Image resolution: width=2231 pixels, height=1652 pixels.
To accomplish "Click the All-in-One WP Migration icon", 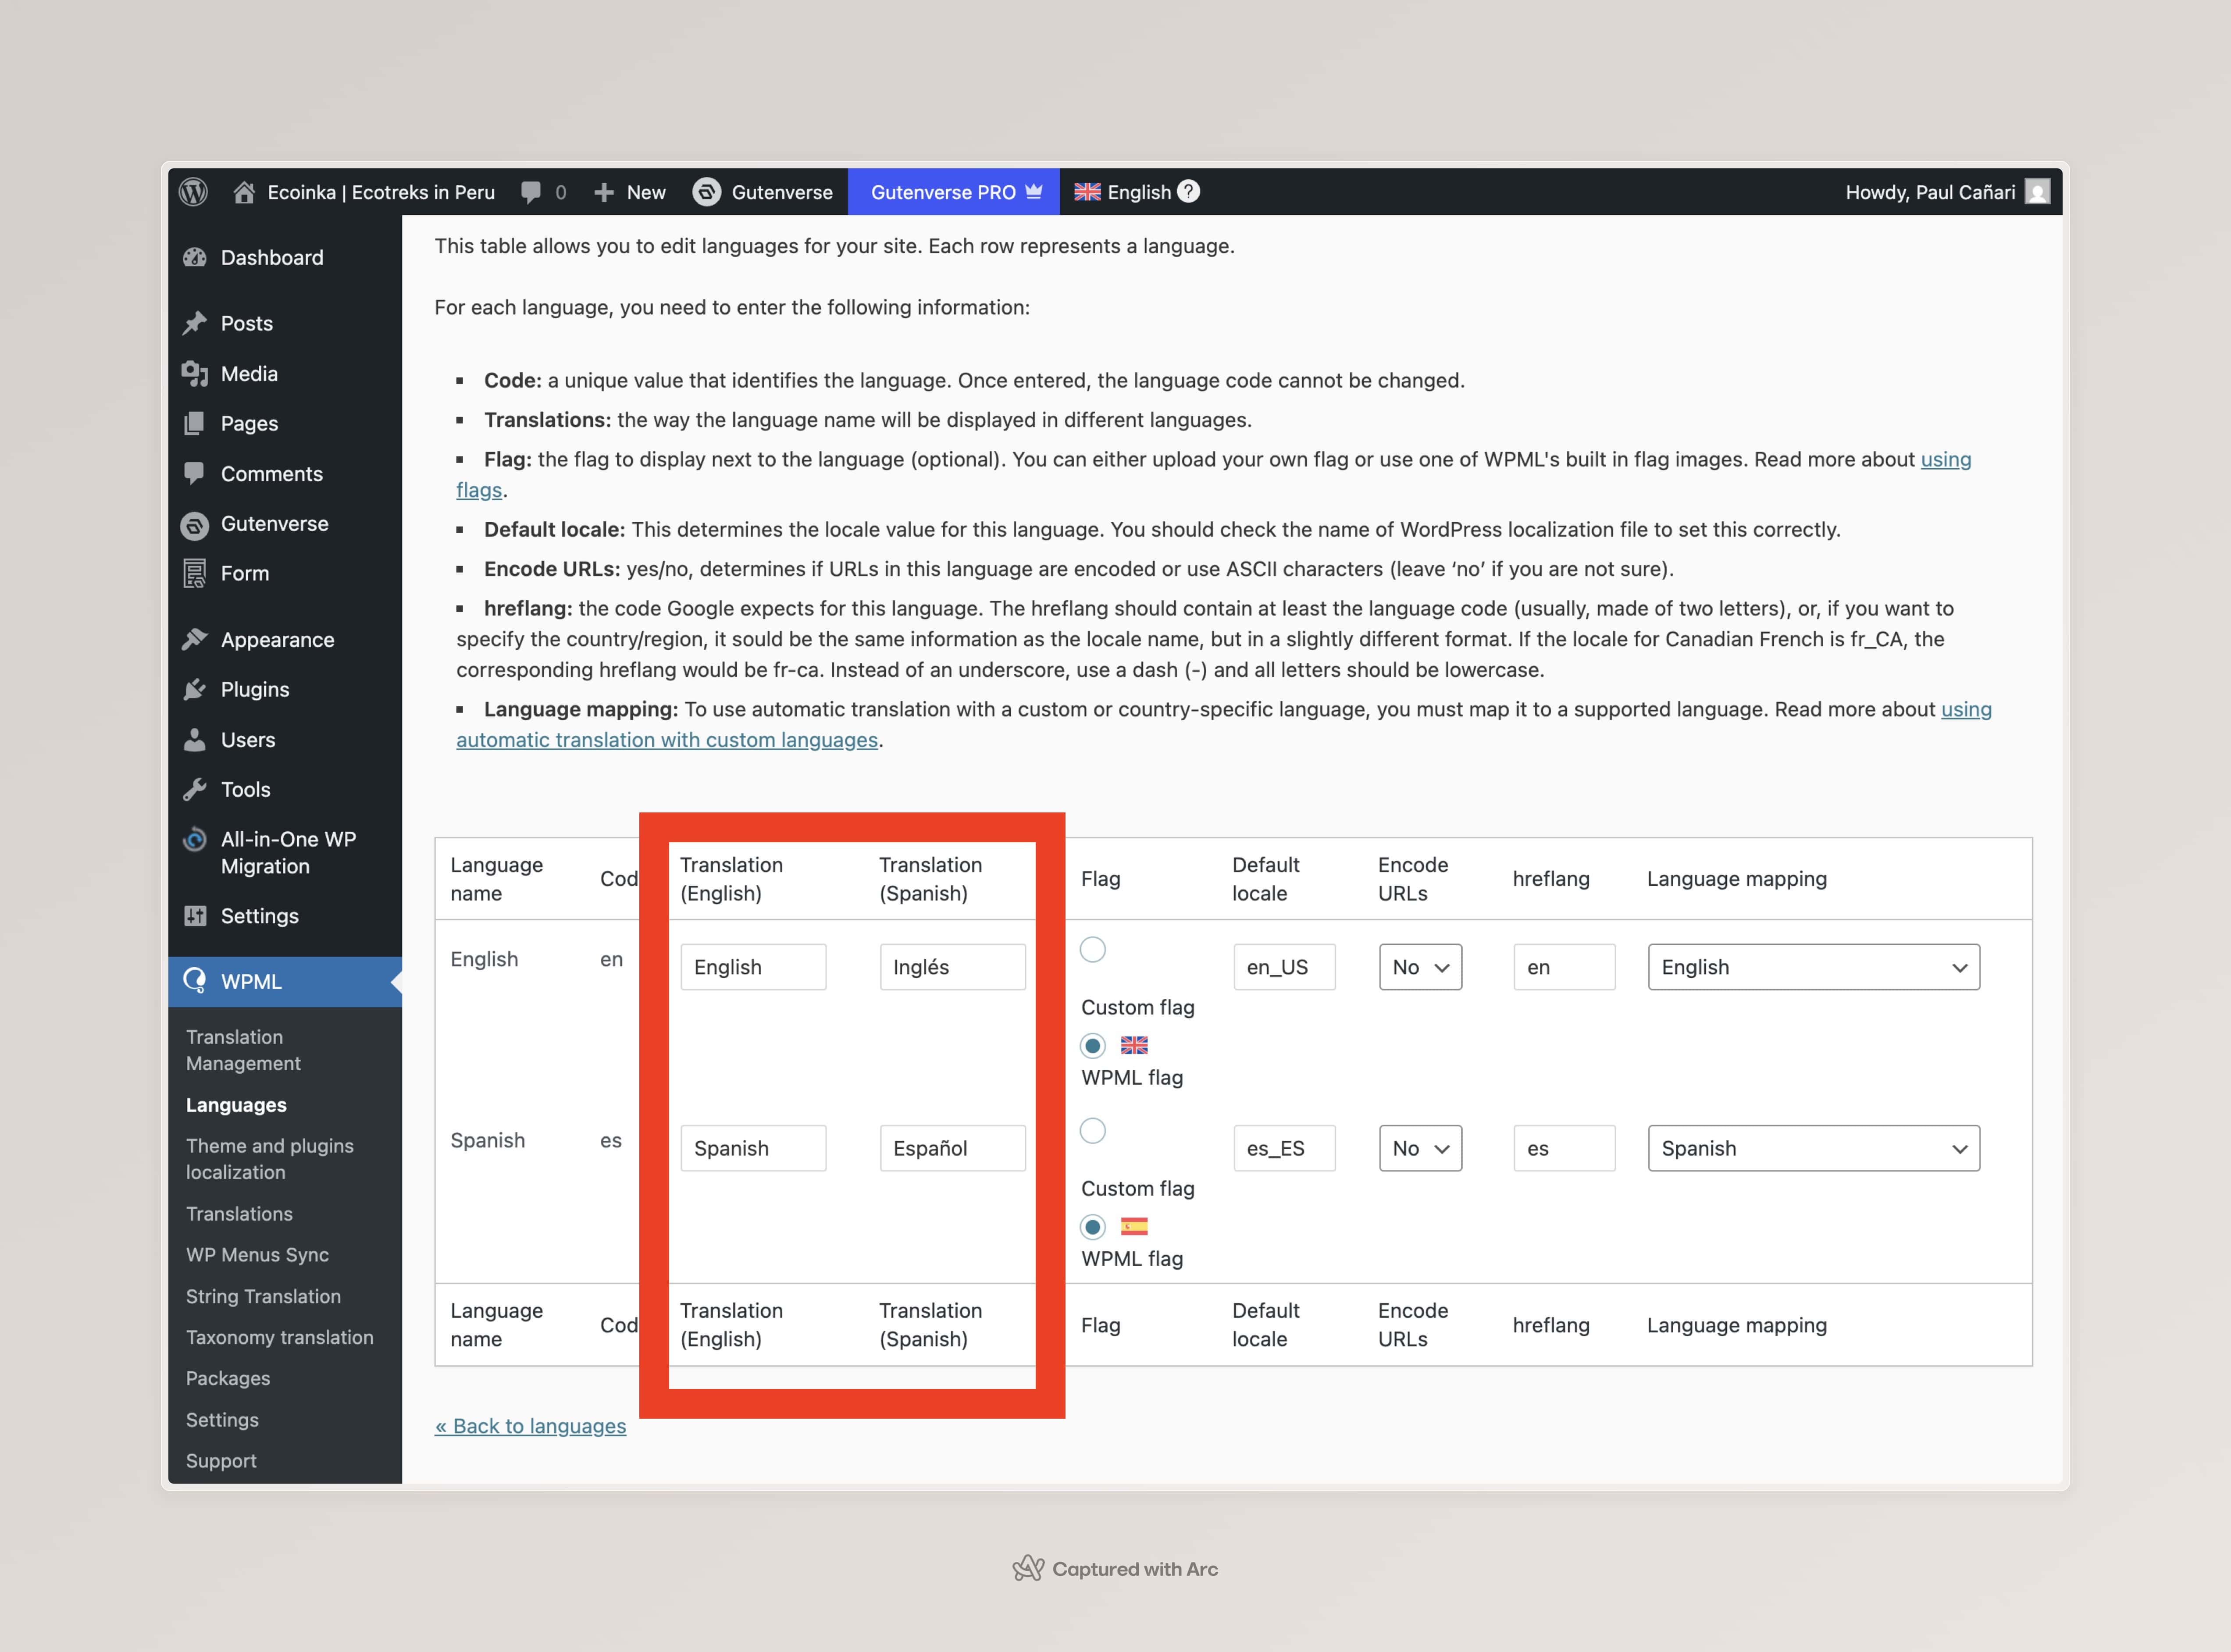I will [x=195, y=840].
